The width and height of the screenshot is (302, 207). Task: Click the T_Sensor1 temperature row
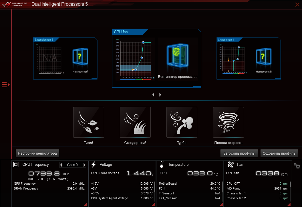[190, 193]
